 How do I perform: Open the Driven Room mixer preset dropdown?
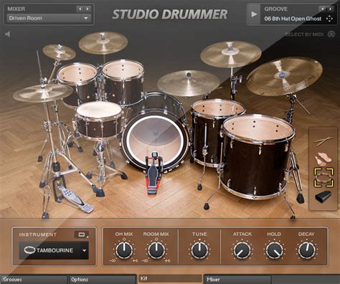pos(49,18)
